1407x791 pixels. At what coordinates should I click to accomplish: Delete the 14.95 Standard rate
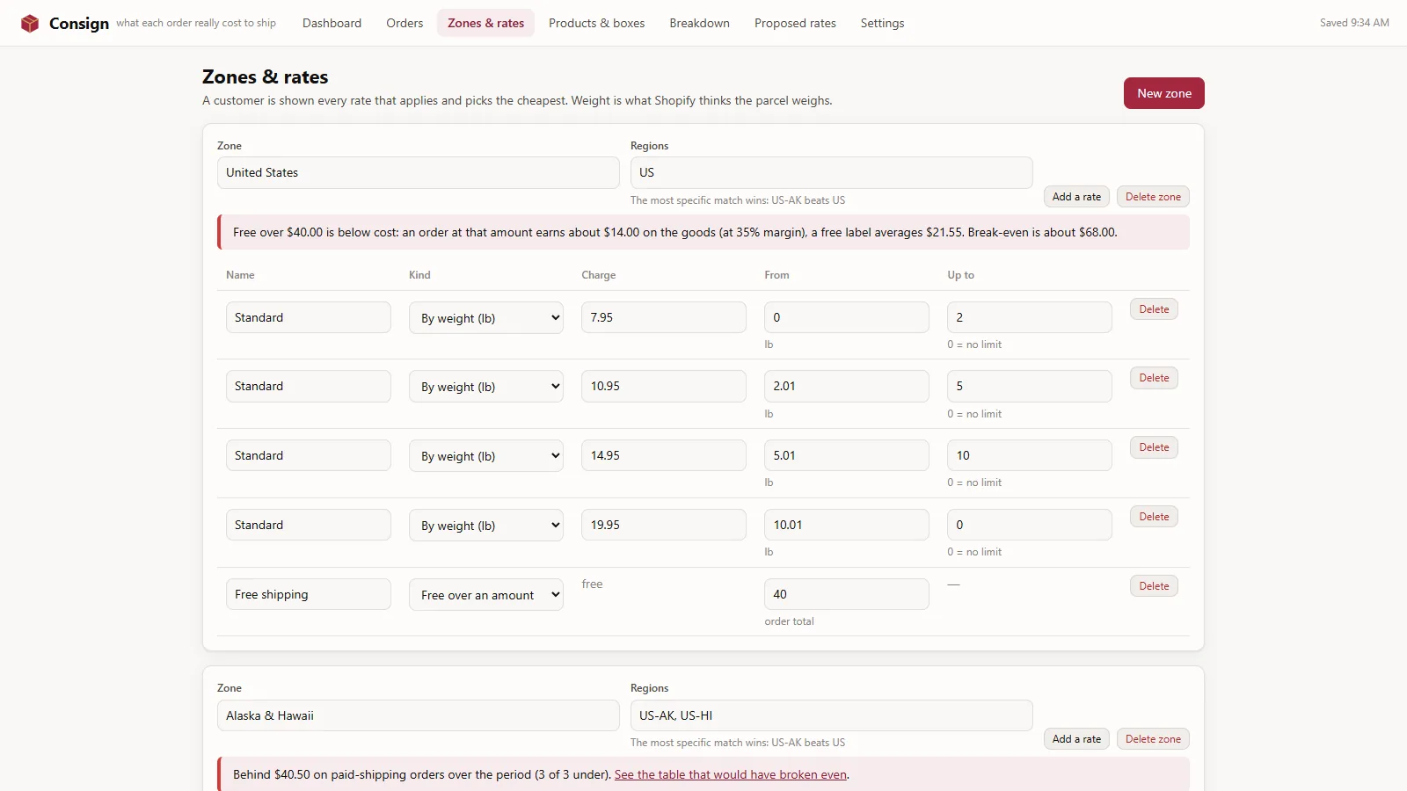coord(1154,447)
